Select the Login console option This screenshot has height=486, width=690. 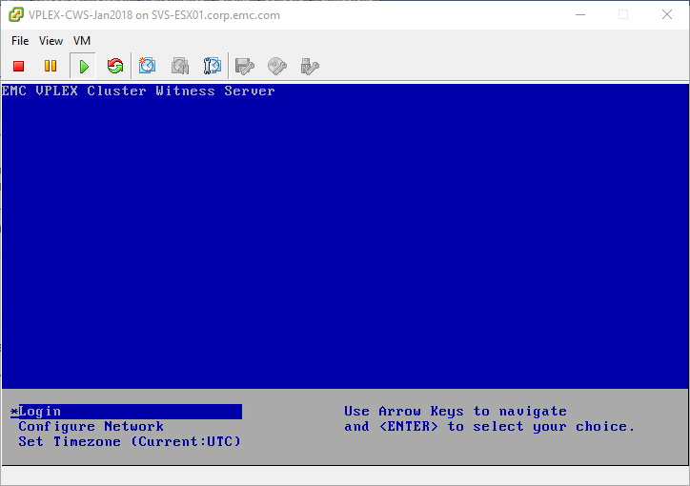point(127,412)
